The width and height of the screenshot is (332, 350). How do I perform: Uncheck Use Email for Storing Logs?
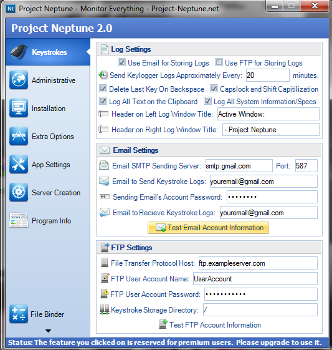(x=121, y=62)
